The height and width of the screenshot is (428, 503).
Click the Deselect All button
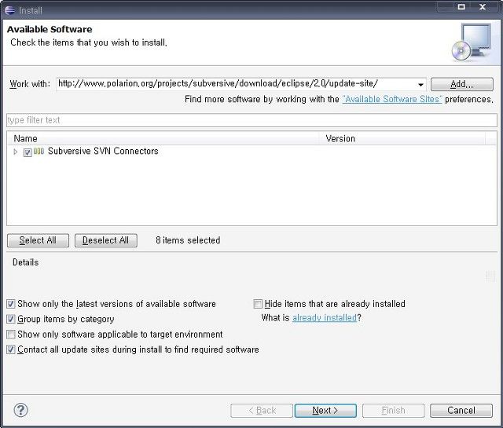point(106,240)
